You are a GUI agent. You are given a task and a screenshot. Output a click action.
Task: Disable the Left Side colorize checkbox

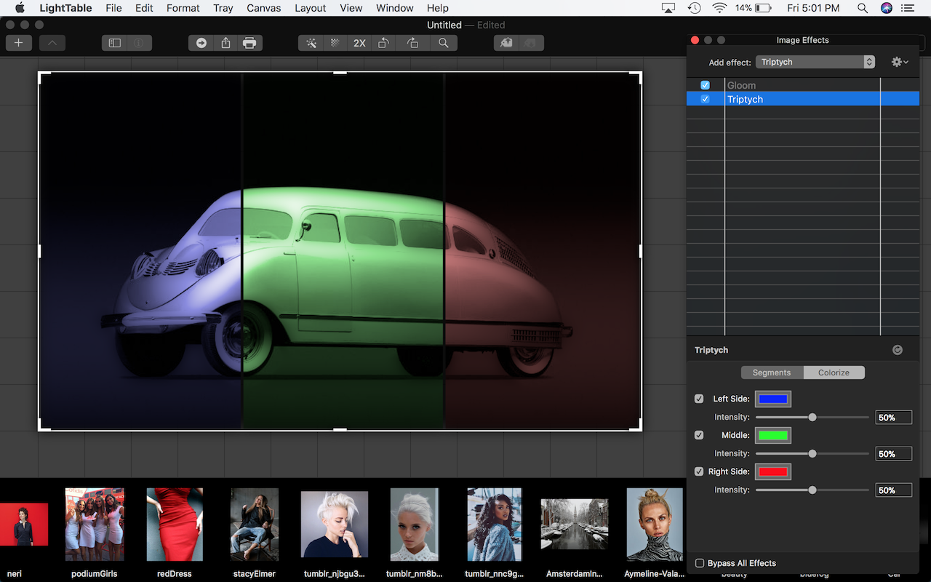[699, 399]
